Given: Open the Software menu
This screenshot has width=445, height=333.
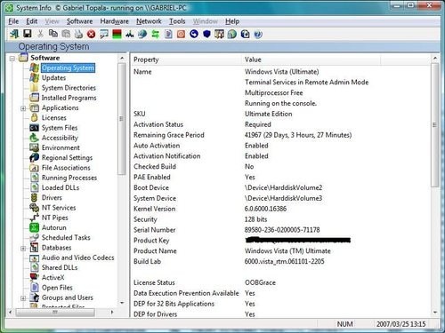Looking at the screenshot, I should 79,21.
